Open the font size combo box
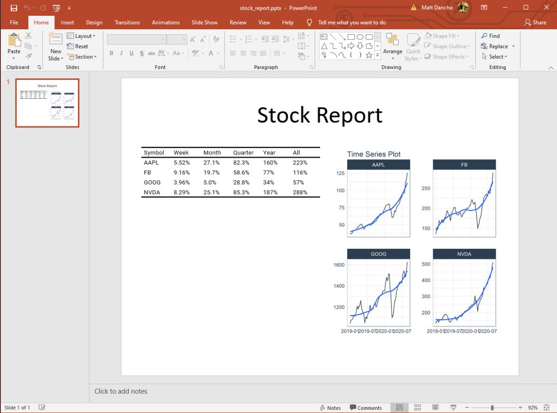The width and height of the screenshot is (557, 413). (x=176, y=40)
